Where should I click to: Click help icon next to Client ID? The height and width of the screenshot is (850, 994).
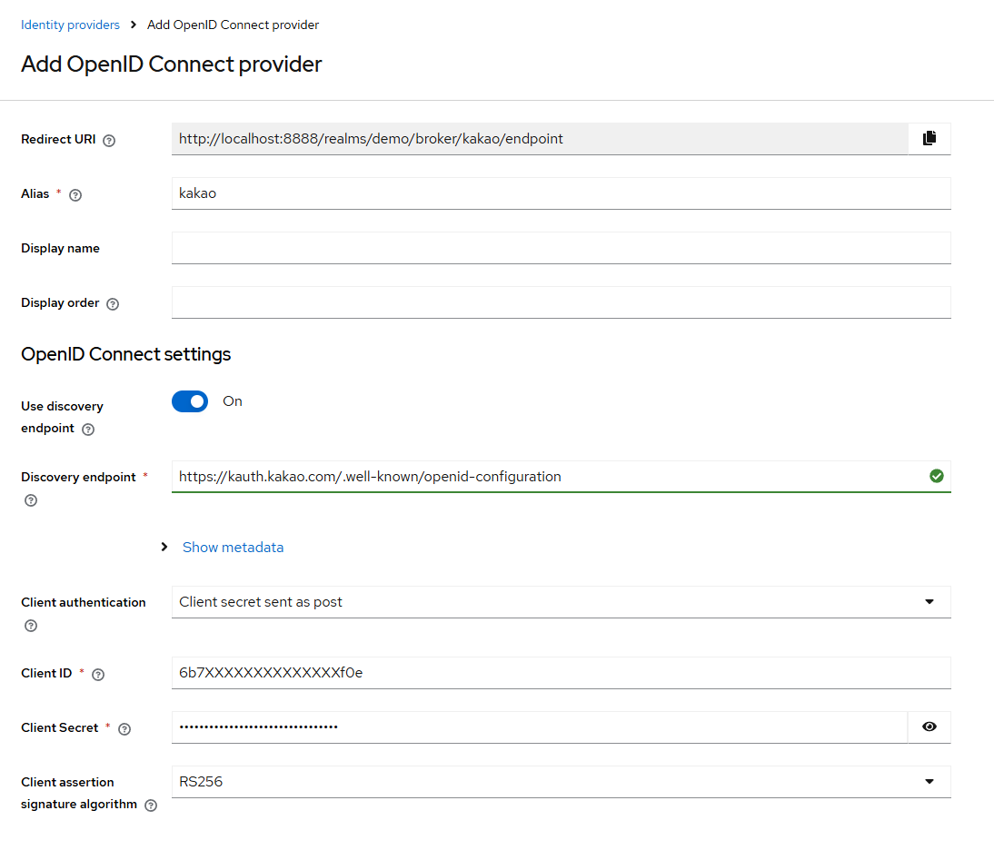(98, 675)
